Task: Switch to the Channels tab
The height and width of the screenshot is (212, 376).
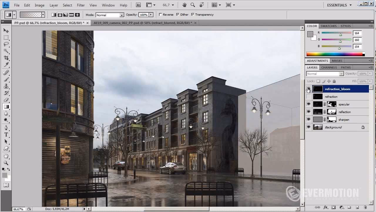Action: coord(329,67)
